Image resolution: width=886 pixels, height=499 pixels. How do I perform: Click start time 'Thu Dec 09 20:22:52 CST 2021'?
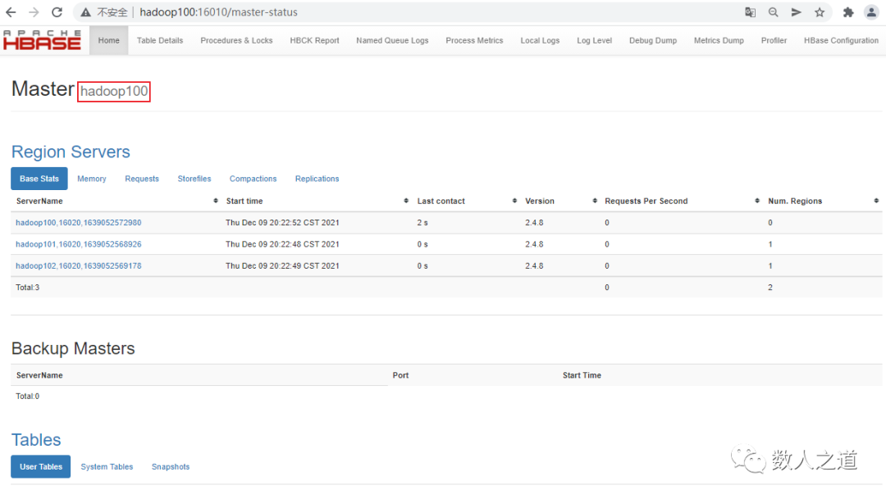282,222
